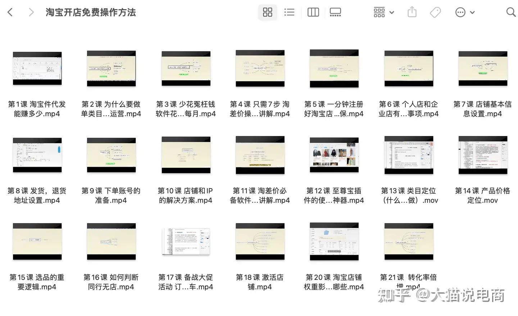Switch to column view
This screenshot has width=518, height=316.
(x=313, y=12)
